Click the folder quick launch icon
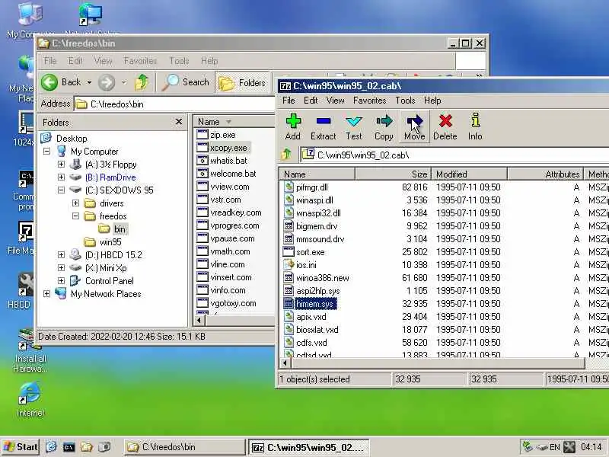This screenshot has height=457, width=609. tap(86, 447)
